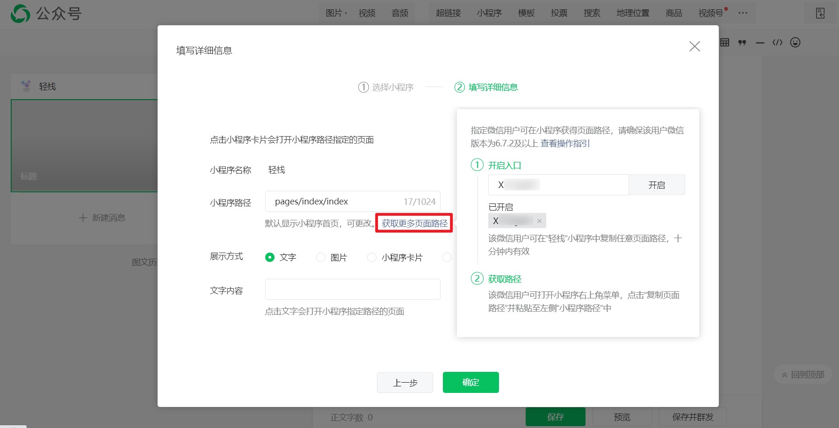This screenshot has height=428, width=839.
Task: Choose the 小程序卡片 display option
Action: [x=372, y=257]
